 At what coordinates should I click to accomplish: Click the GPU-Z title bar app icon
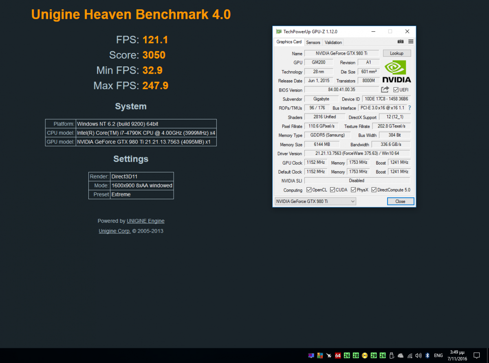point(279,31)
